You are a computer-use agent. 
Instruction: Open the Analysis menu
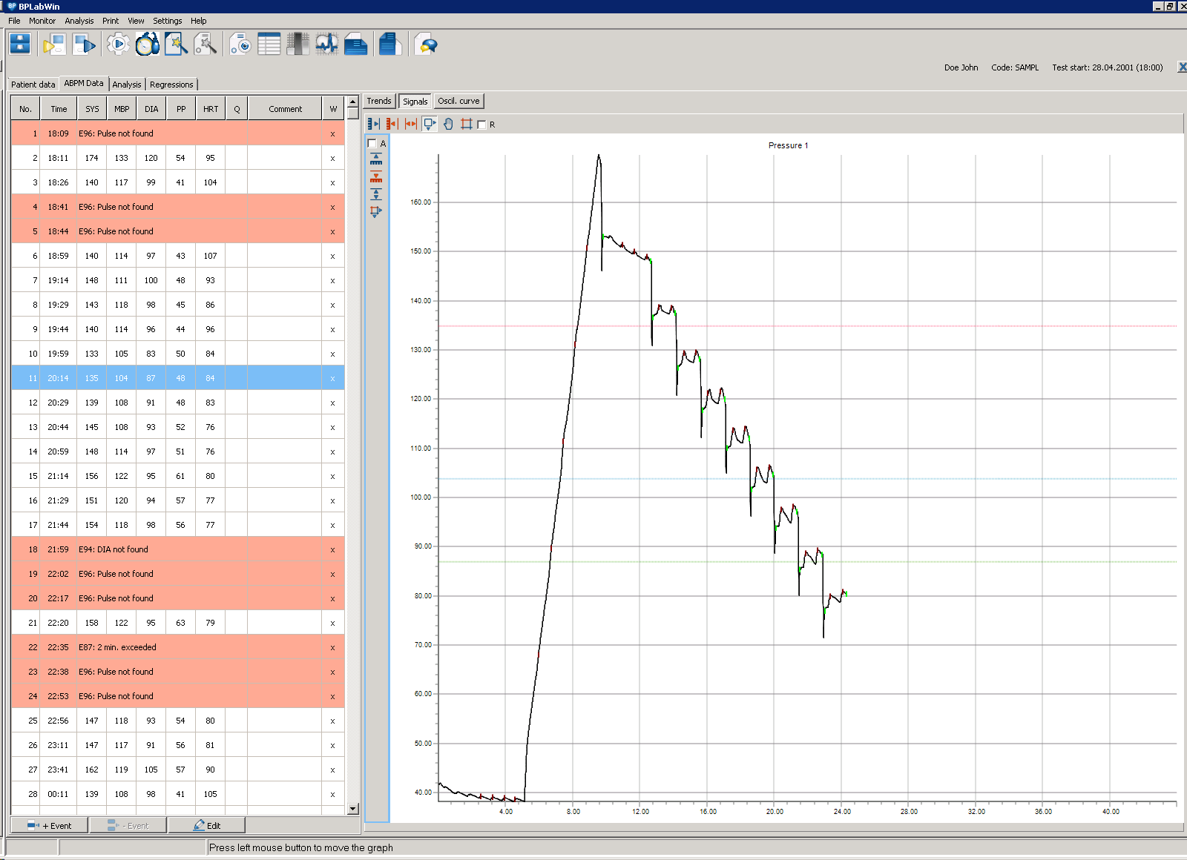(x=79, y=21)
